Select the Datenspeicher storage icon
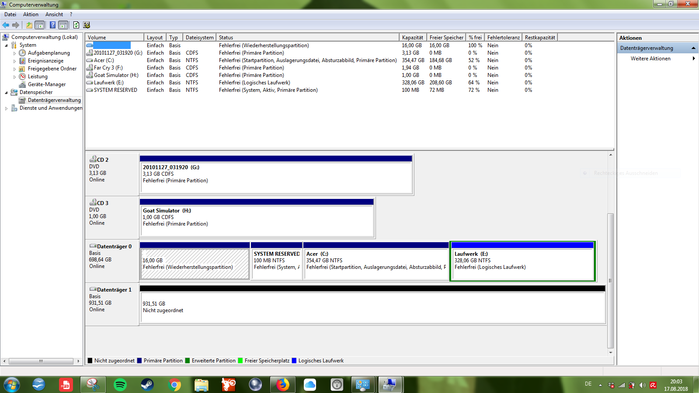This screenshot has width=699, height=393. coord(14,92)
